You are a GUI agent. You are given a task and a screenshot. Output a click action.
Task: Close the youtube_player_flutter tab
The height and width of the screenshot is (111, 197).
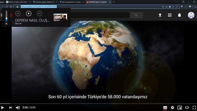56,2
